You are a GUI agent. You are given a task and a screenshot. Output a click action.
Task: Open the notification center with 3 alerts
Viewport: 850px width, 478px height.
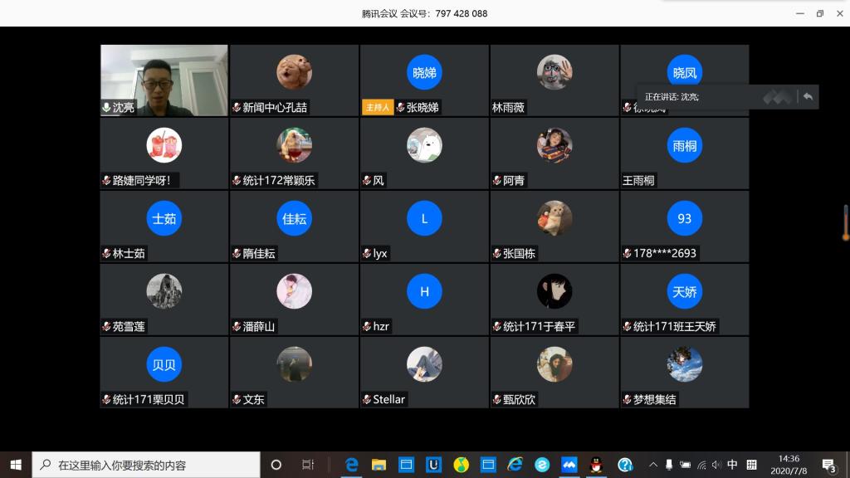coord(828,465)
